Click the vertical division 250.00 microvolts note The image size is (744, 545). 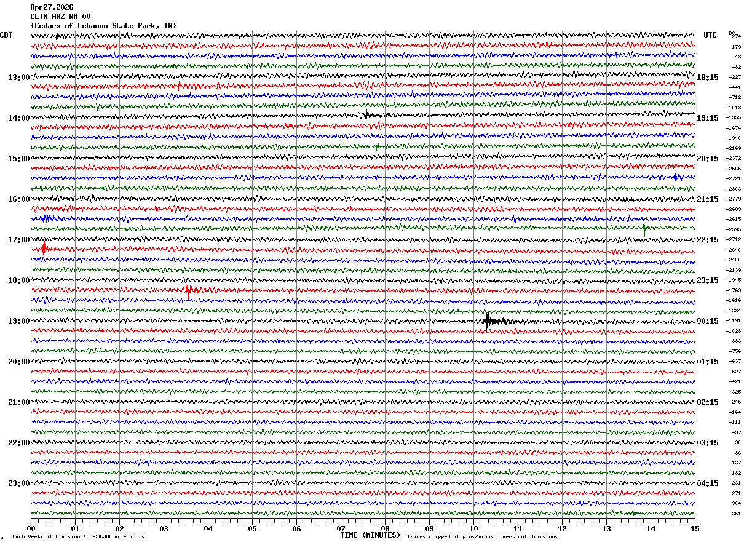tap(79, 537)
